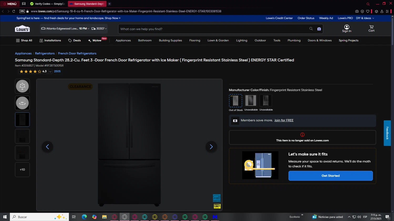Open the Weekly Ad link

(x=326, y=18)
